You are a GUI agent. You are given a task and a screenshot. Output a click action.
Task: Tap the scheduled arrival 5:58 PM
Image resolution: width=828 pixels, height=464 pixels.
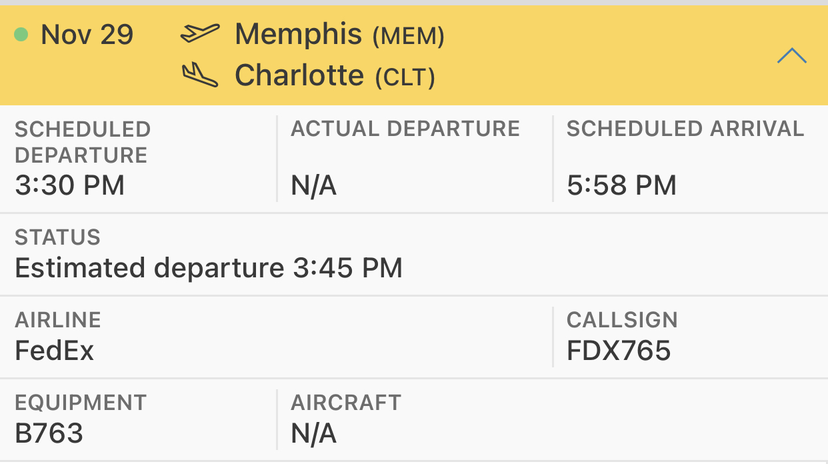[621, 185]
